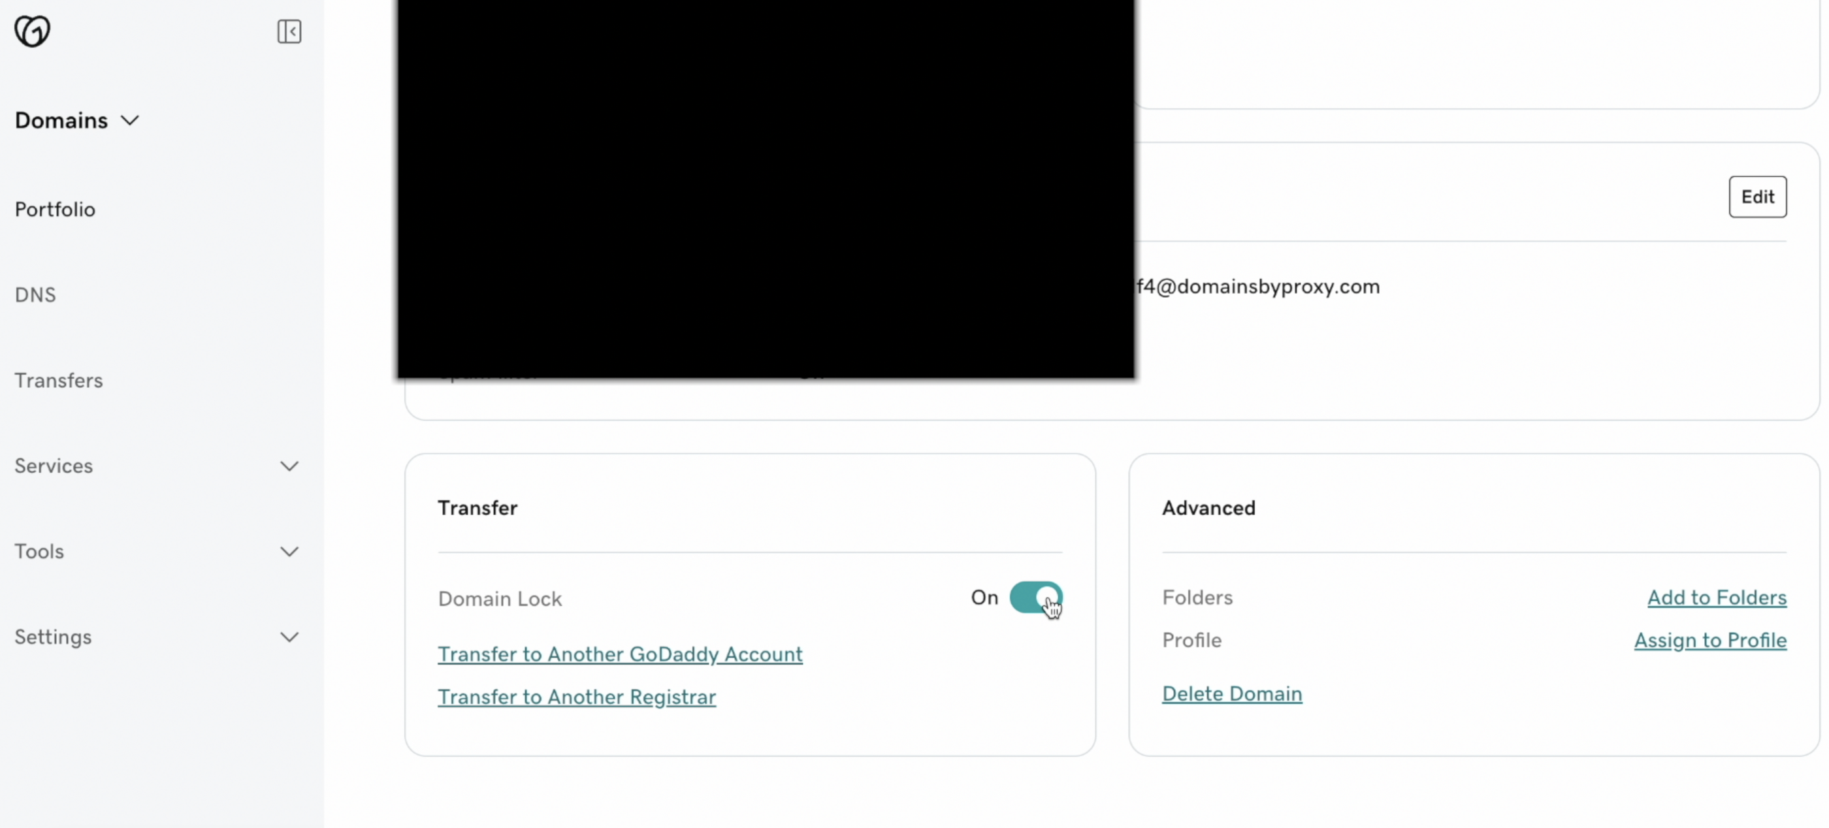Image resolution: width=1829 pixels, height=828 pixels.
Task: Click the domainsbyproxy.com email text
Action: tap(1258, 287)
